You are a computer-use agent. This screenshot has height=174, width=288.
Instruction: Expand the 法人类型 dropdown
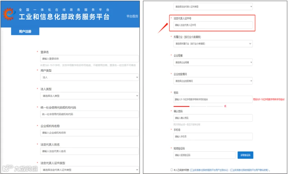click(90, 96)
